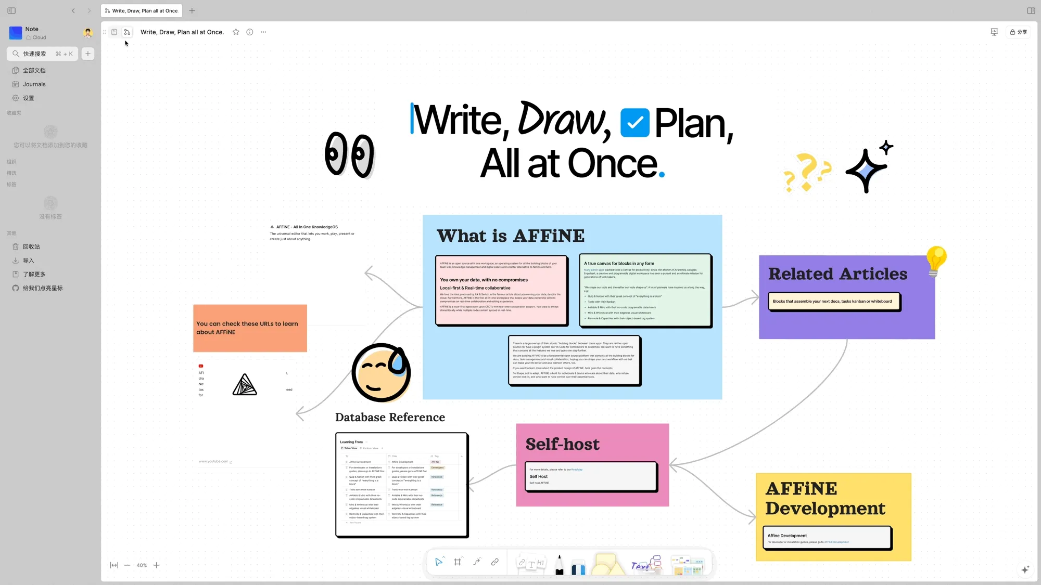Click the document title in header
This screenshot has width=1041, height=585.
point(182,32)
